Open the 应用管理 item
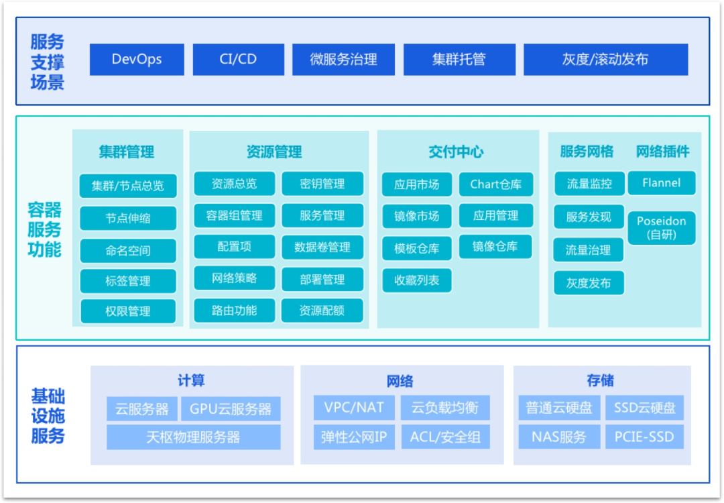This screenshot has height=503, width=724. pyautogui.click(x=496, y=216)
